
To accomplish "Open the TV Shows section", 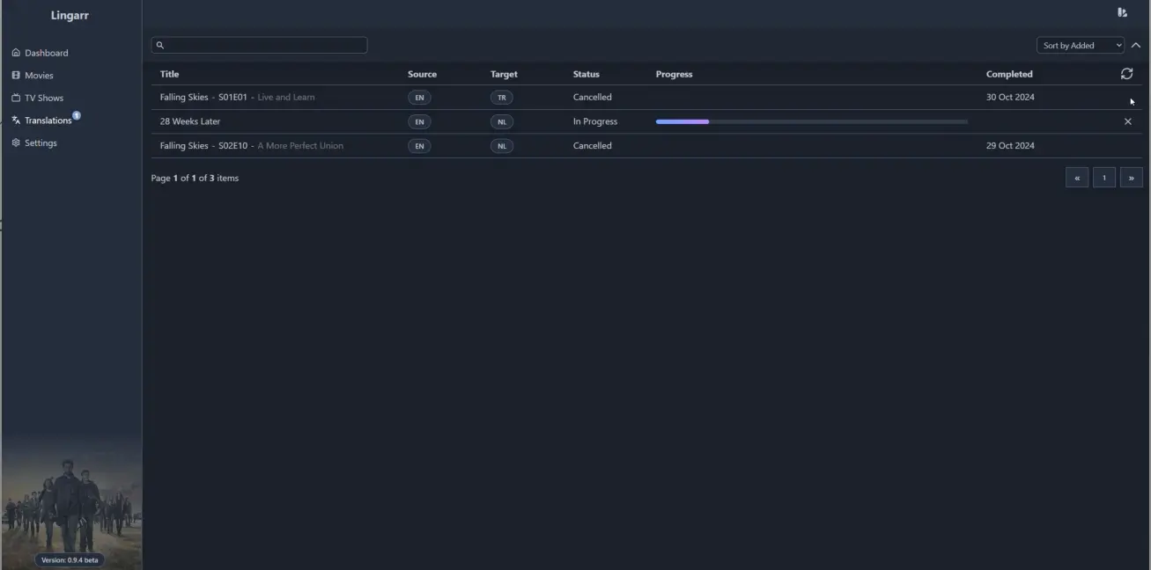I will tap(39, 97).
